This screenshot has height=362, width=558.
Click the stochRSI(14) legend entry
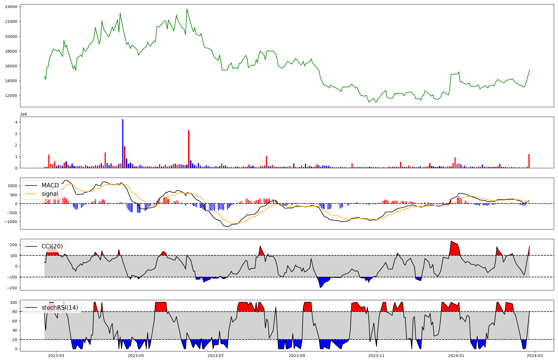60,308
